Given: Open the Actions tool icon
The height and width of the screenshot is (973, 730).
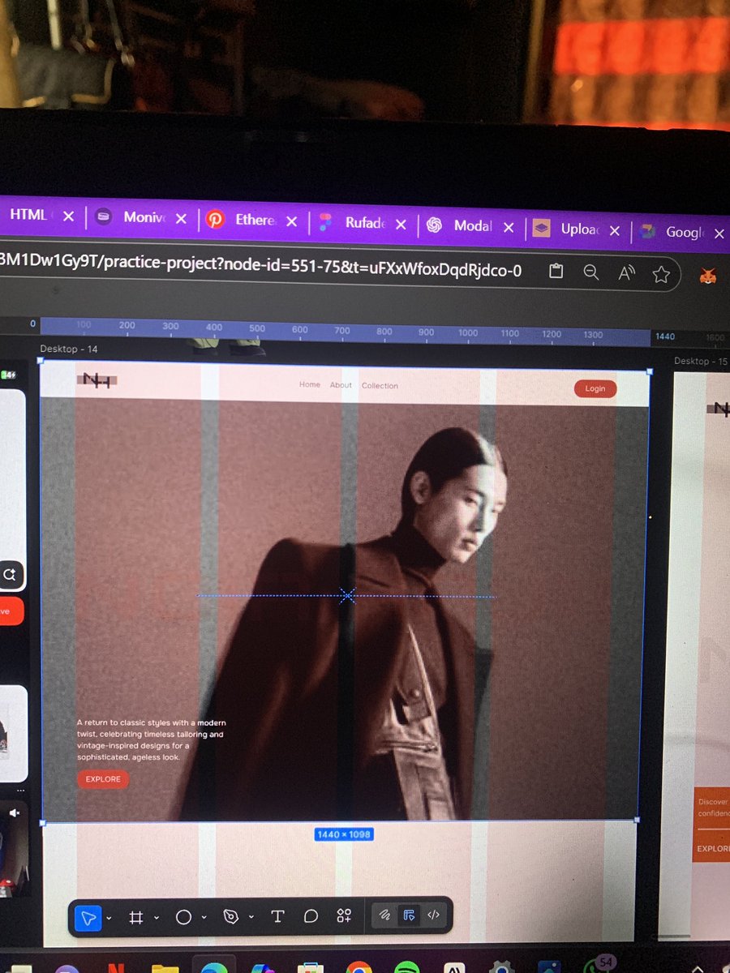Looking at the screenshot, I should (x=344, y=916).
